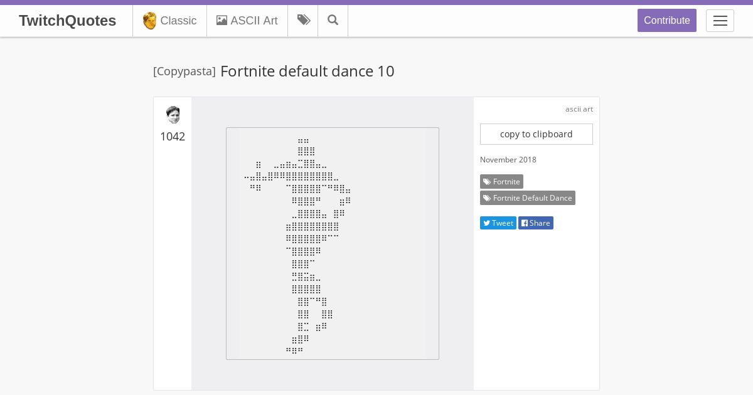
Task: Click the copy to clipboard button
Action: coord(537,134)
